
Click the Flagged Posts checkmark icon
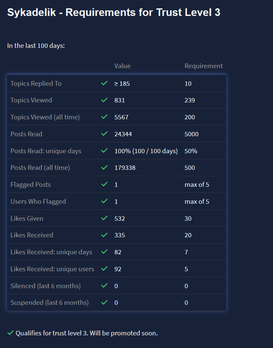click(104, 184)
